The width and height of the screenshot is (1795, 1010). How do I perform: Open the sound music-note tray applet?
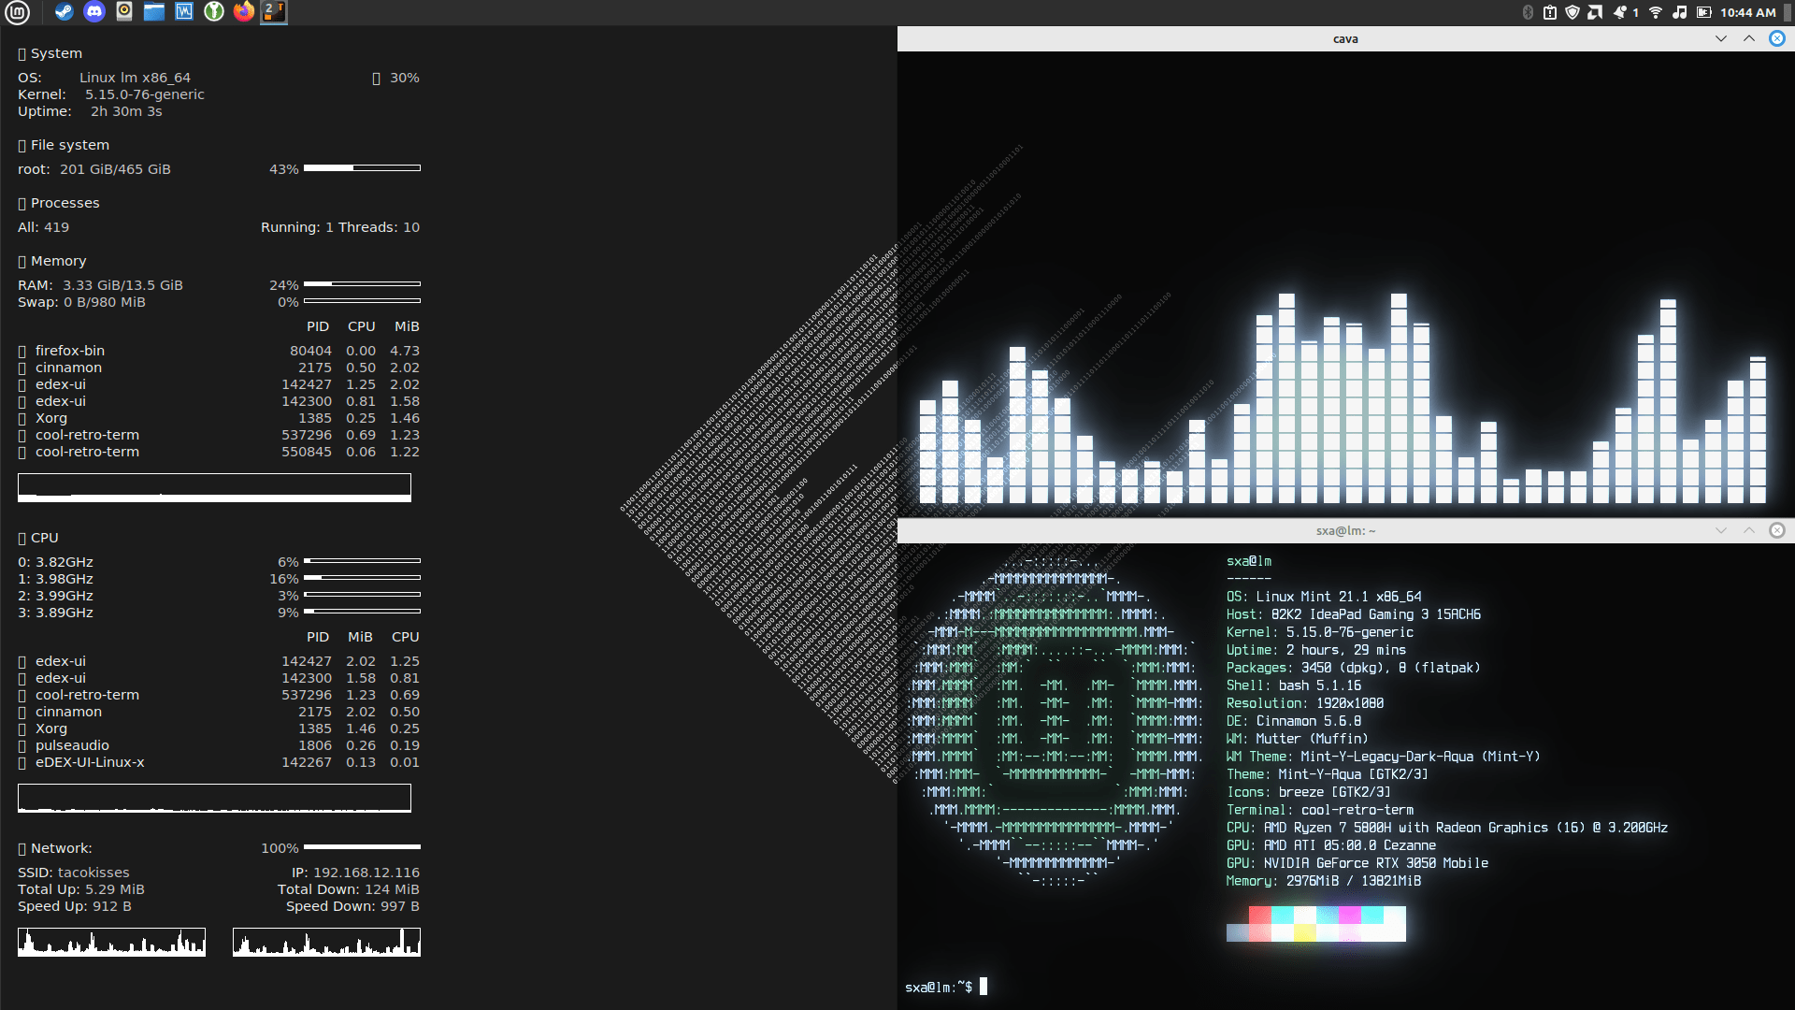click(x=1680, y=12)
